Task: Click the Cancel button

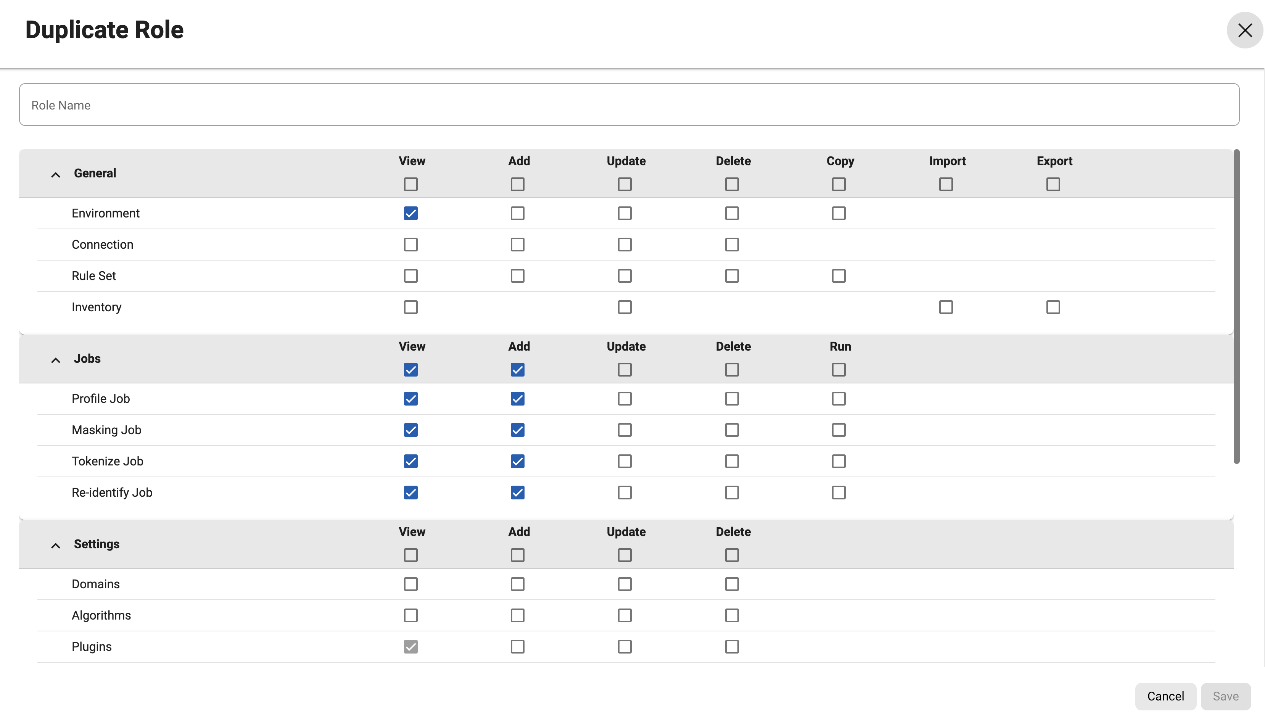Action: pyautogui.click(x=1165, y=696)
